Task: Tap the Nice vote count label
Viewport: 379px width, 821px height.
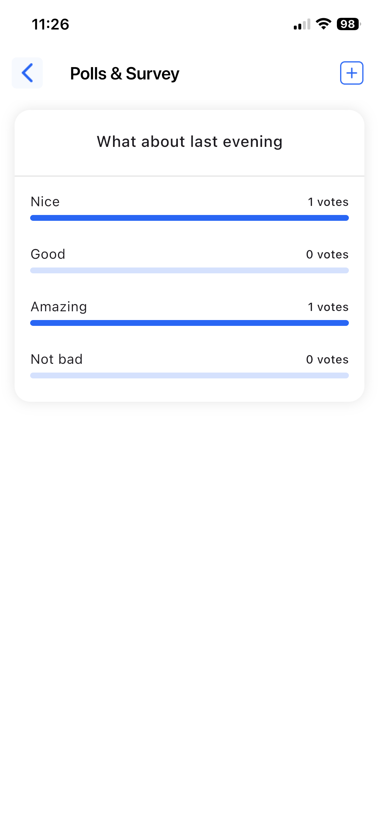Action: pos(328,202)
